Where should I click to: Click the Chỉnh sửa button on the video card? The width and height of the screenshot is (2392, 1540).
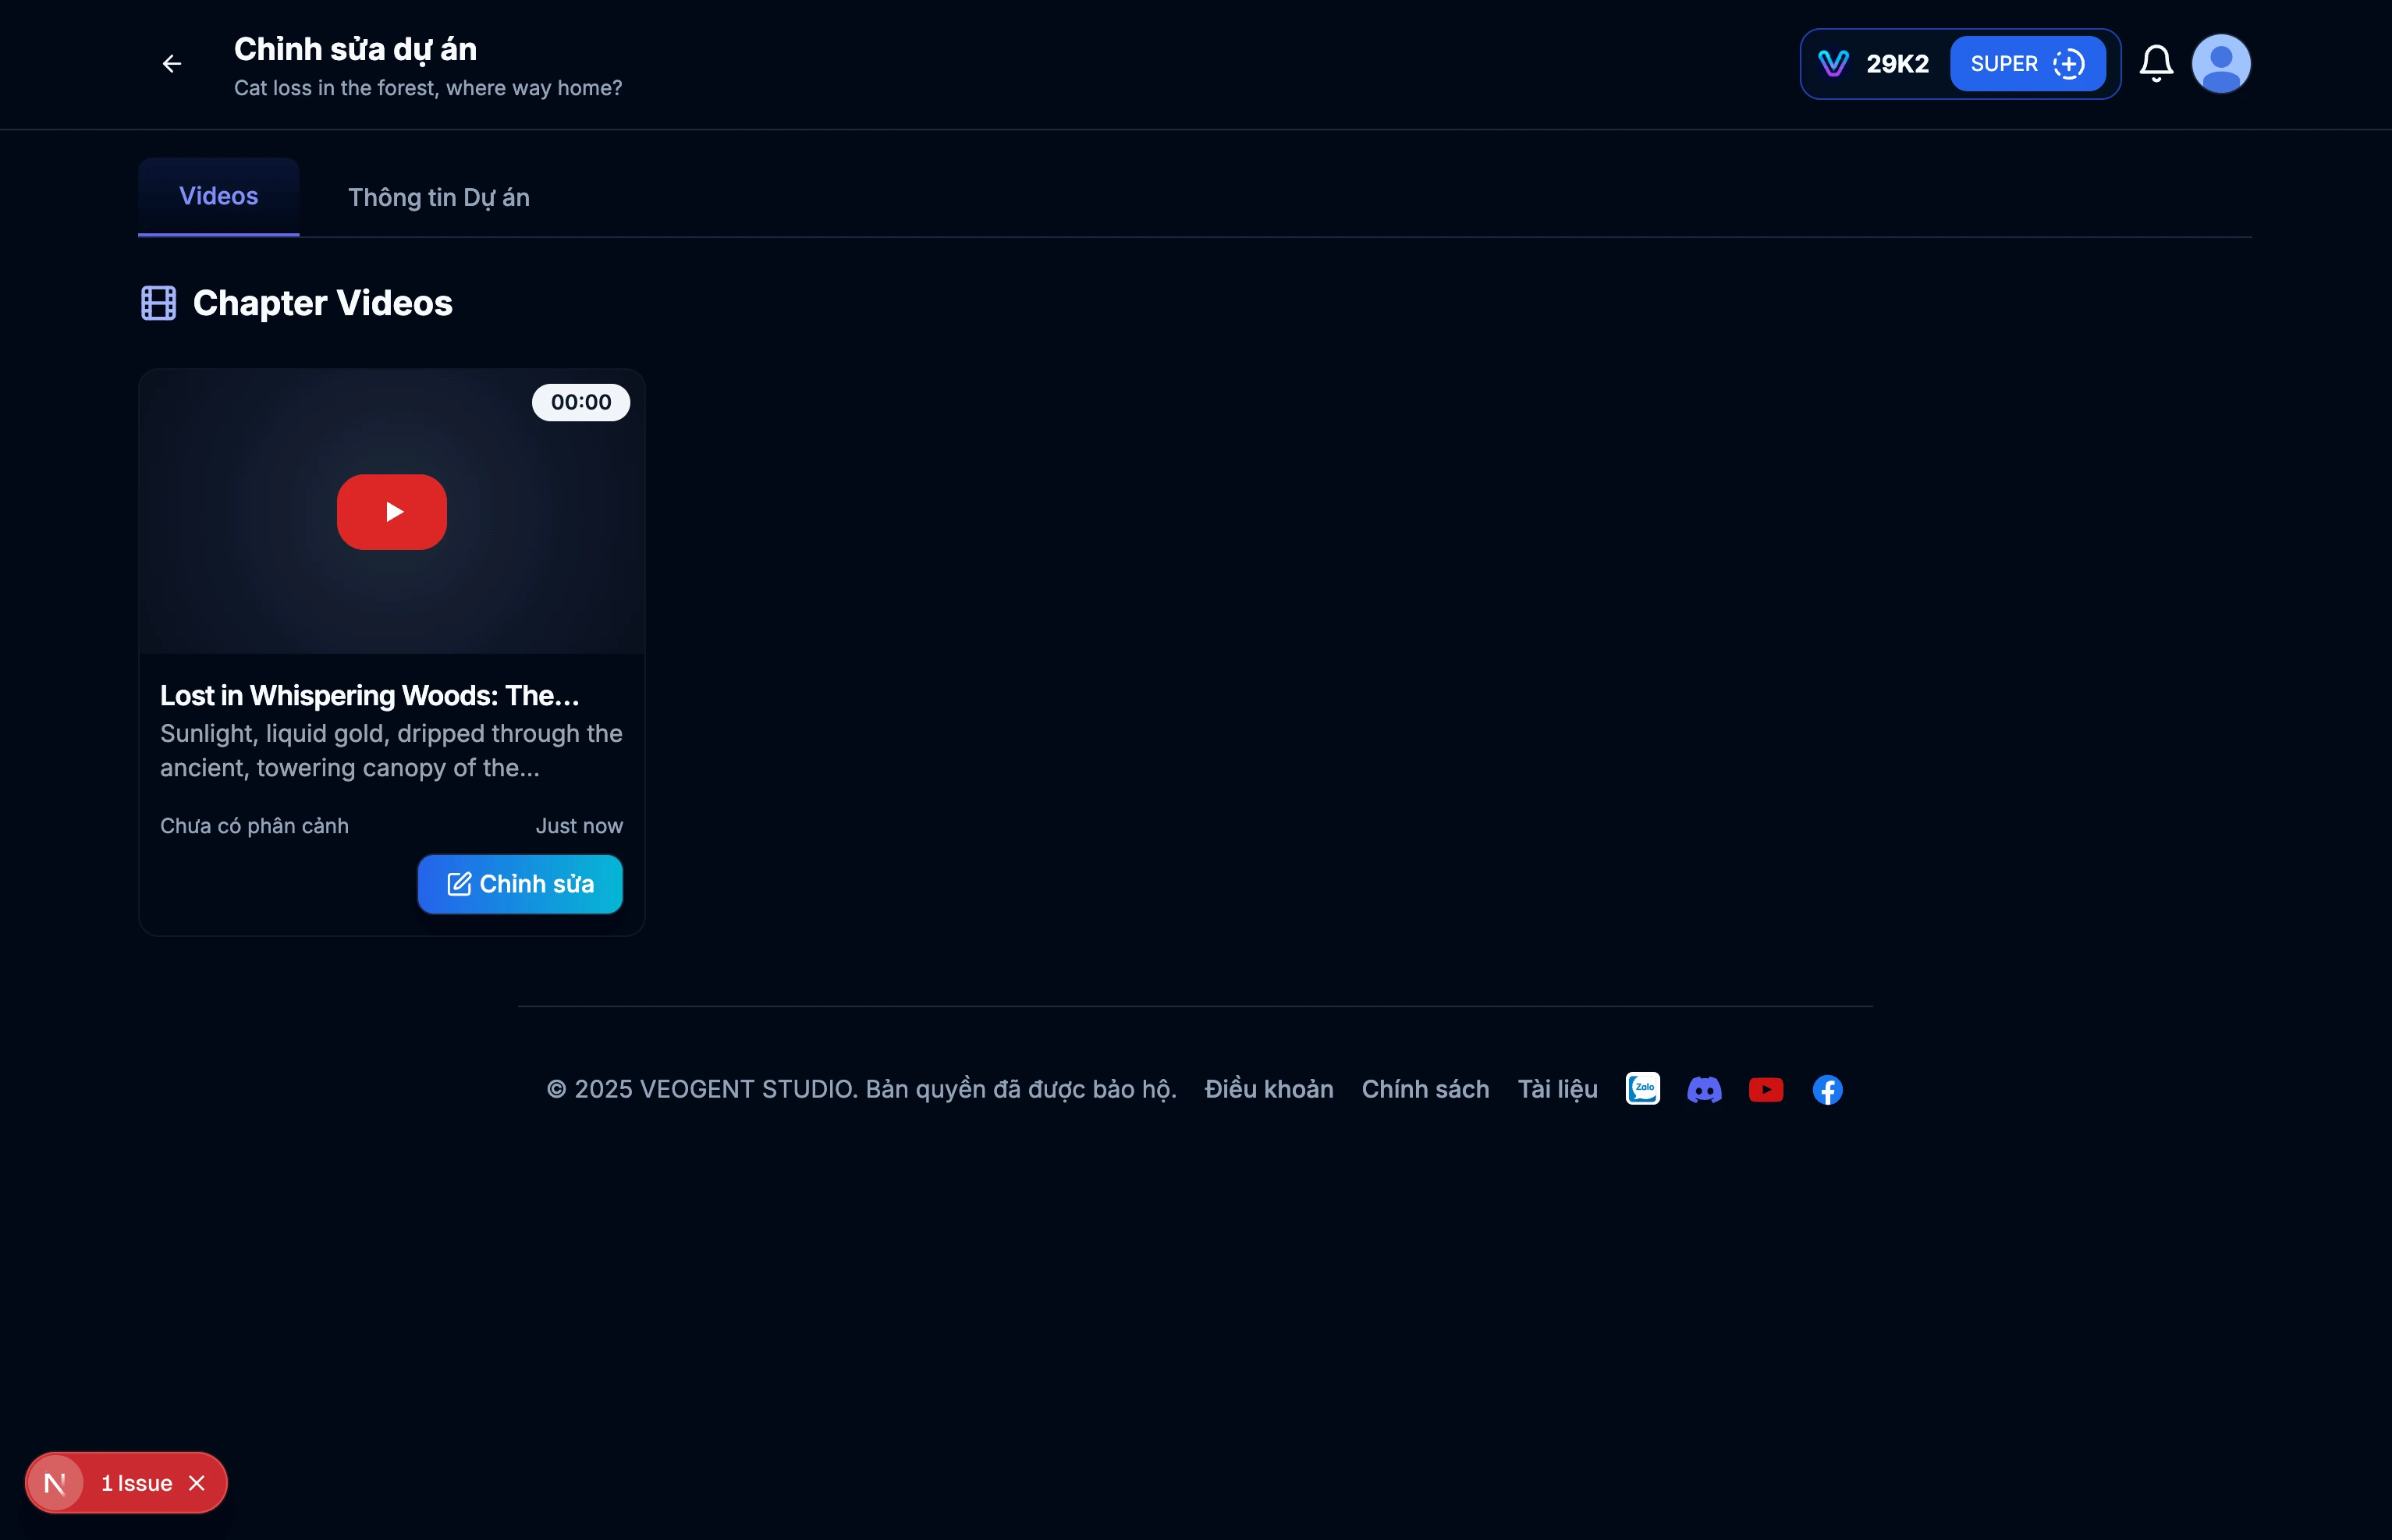tap(520, 884)
